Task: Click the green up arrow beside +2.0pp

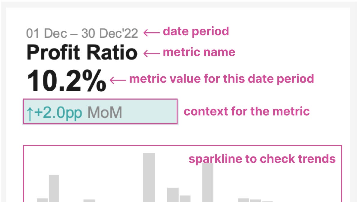Action: (30, 113)
